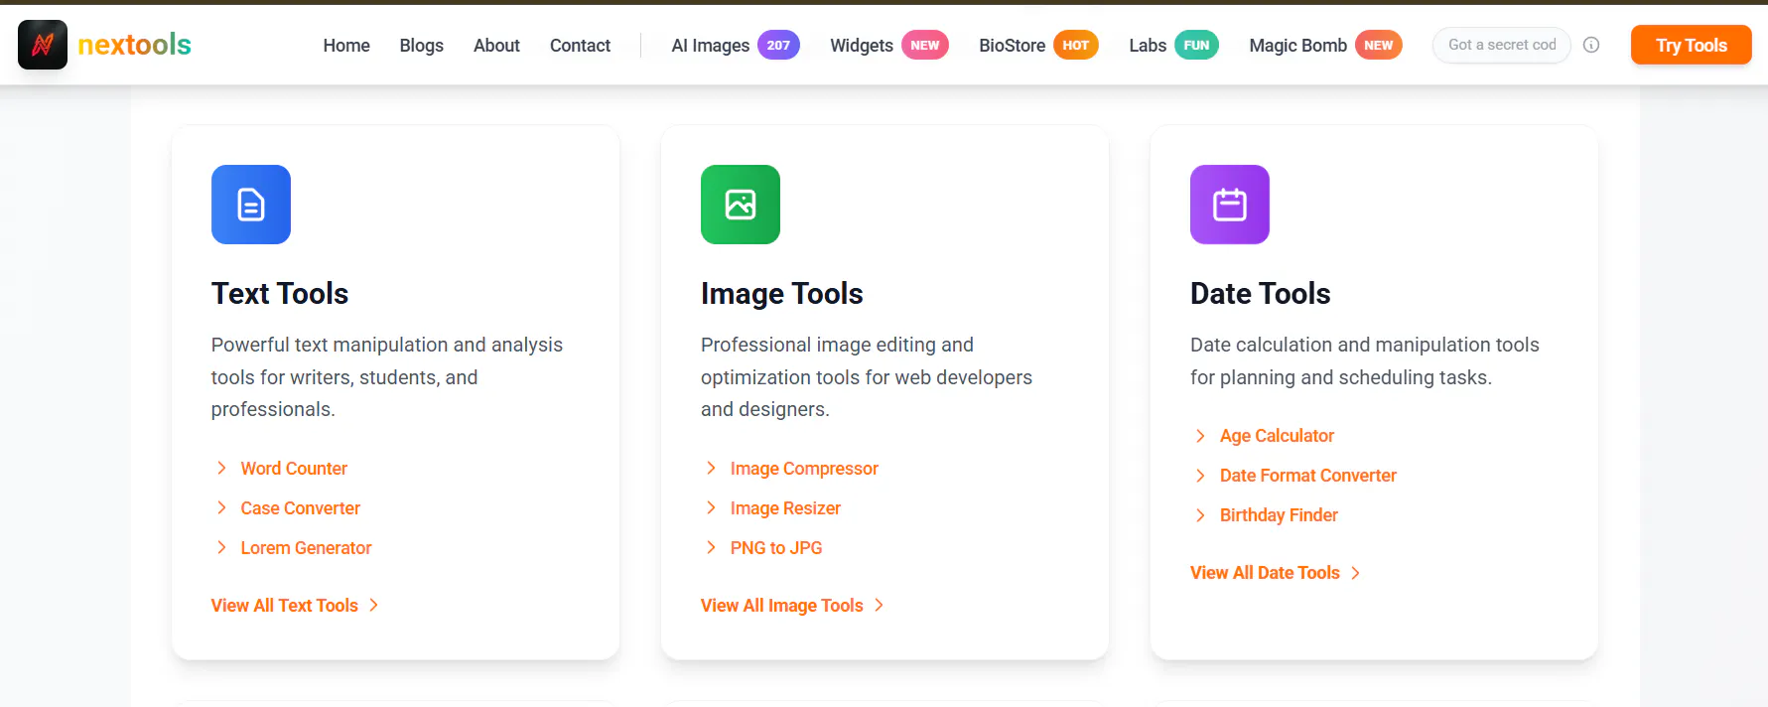Open BioStore in navigation
1768x707 pixels.
pos(1012,45)
